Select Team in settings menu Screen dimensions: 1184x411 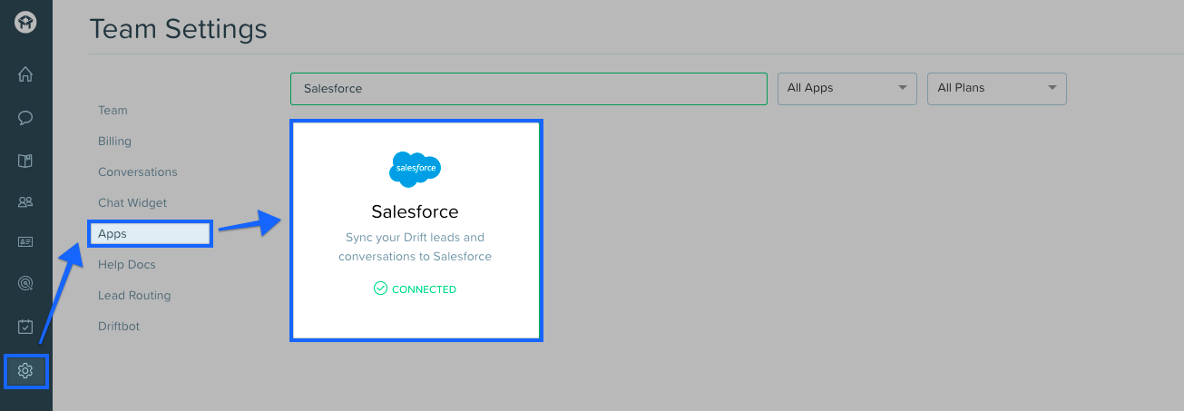tap(113, 110)
